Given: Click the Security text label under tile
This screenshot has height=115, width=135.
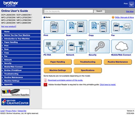Looking at the screenshot, I should tap(93, 55).
